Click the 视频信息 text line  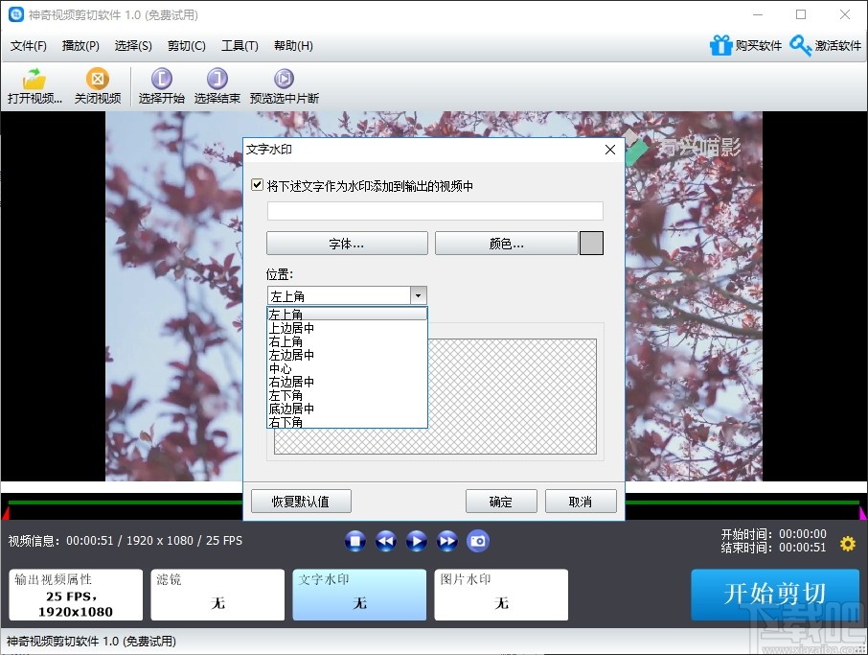126,541
